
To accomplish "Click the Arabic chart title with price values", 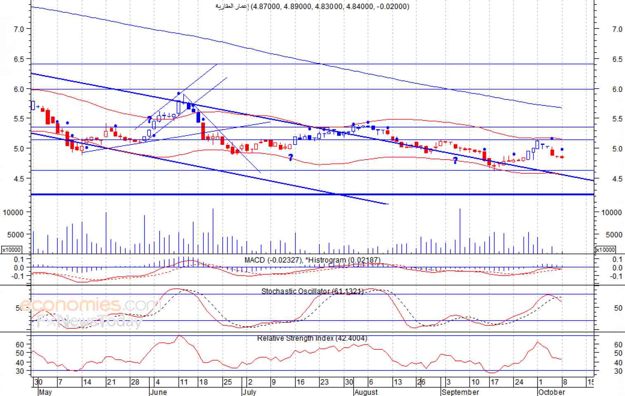I will tap(313, 6).
